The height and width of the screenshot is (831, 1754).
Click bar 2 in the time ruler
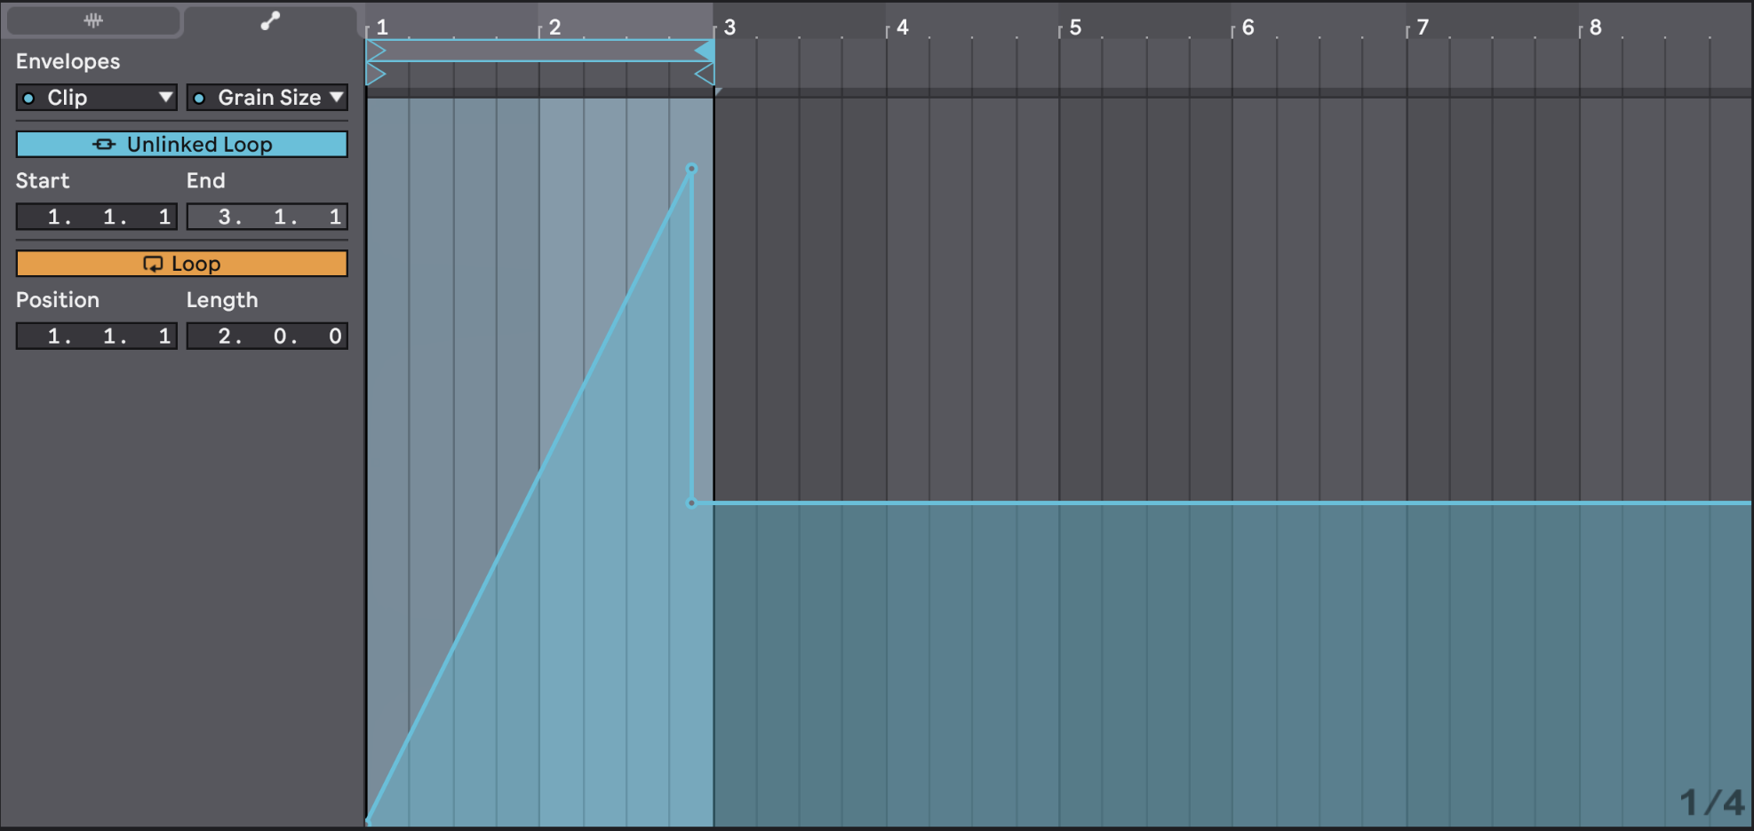[554, 27]
